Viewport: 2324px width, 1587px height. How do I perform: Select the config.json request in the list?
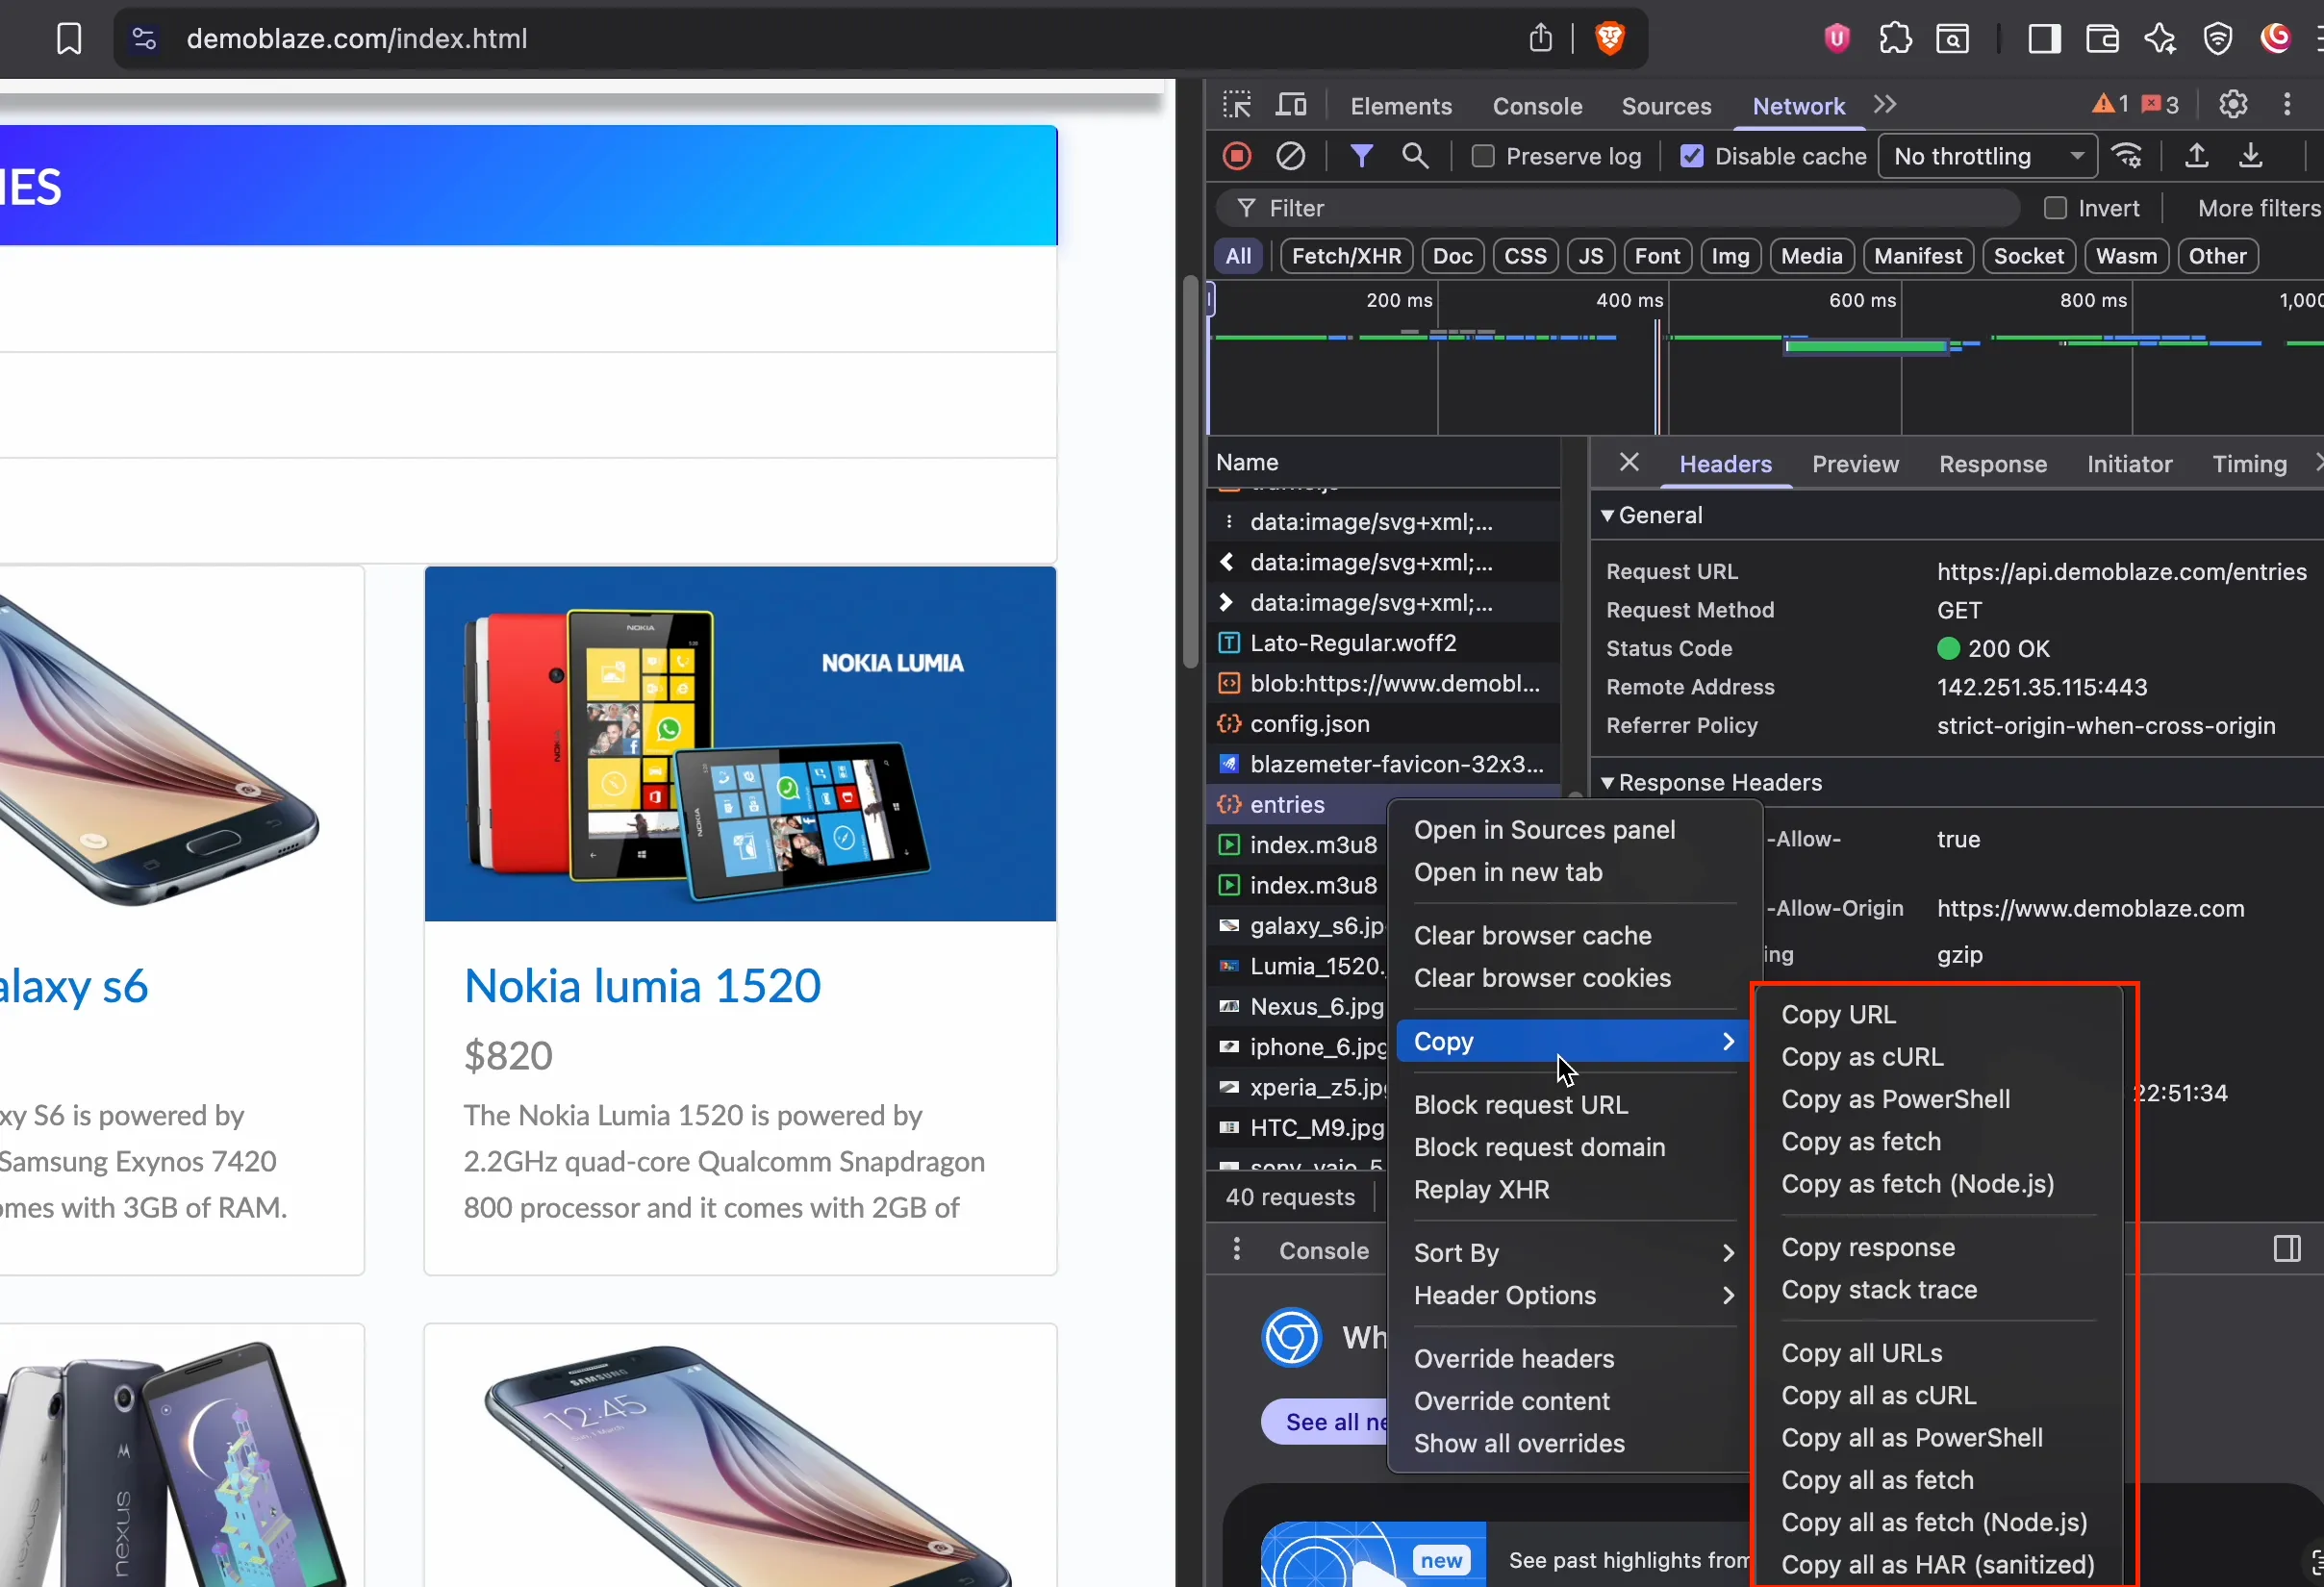[x=1309, y=723]
